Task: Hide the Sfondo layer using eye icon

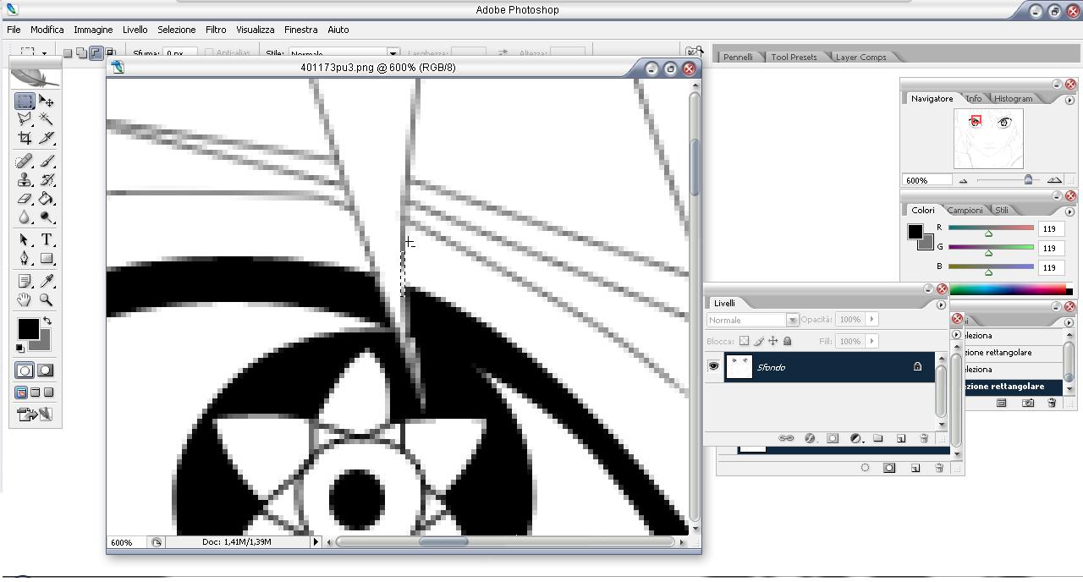Action: (713, 366)
